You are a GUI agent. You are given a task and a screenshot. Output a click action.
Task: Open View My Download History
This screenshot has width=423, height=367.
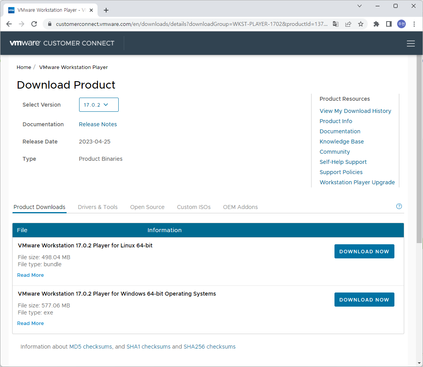[355, 111]
